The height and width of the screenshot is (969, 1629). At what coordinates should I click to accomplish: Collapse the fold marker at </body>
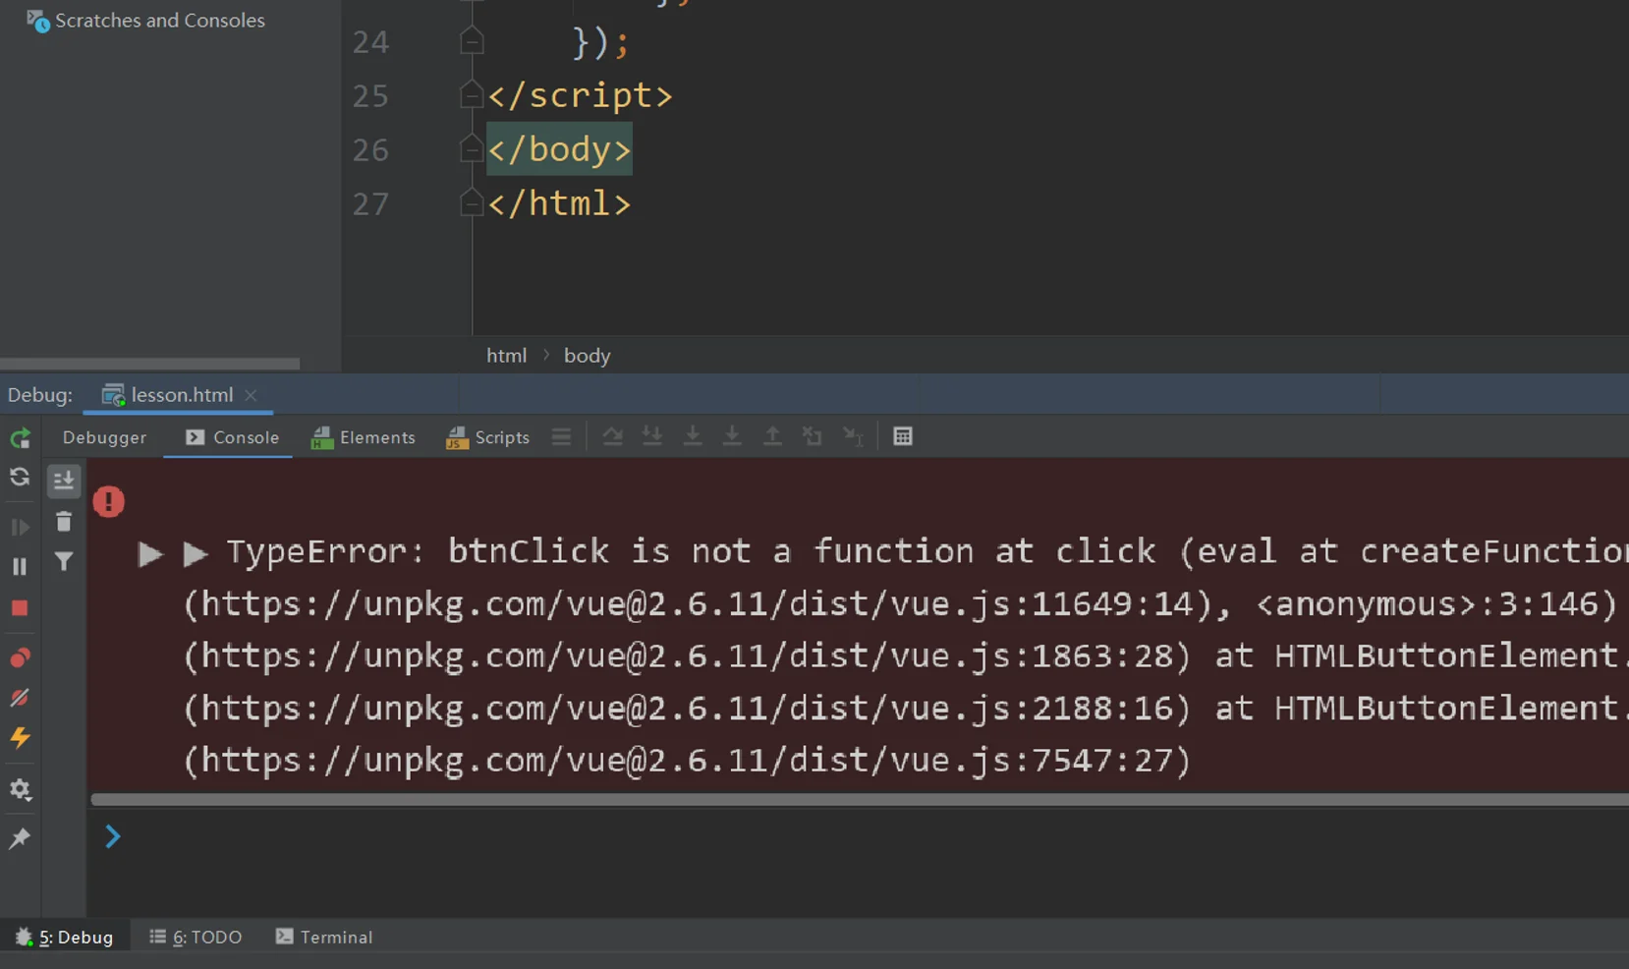click(472, 148)
